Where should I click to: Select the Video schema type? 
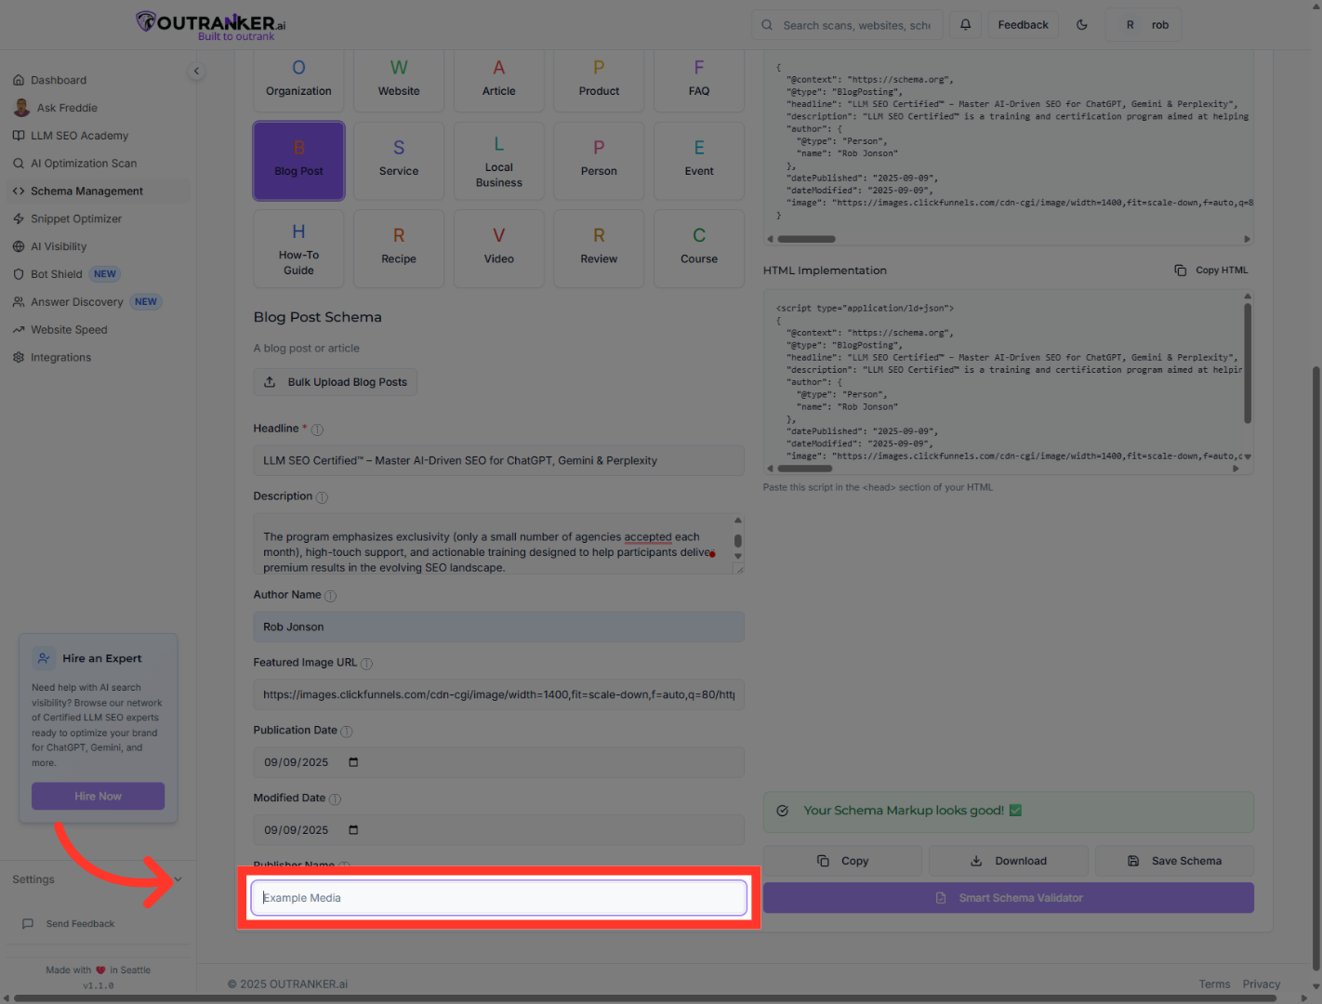pos(498,248)
